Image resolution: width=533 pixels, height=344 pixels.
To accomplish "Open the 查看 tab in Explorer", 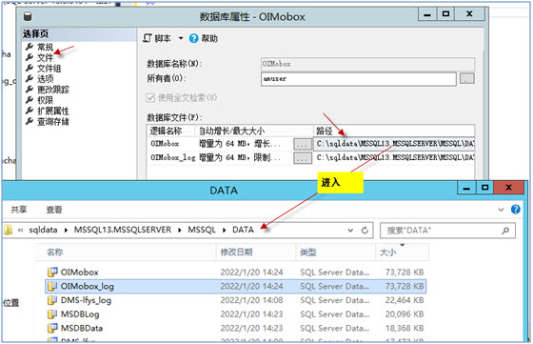I will (x=54, y=210).
